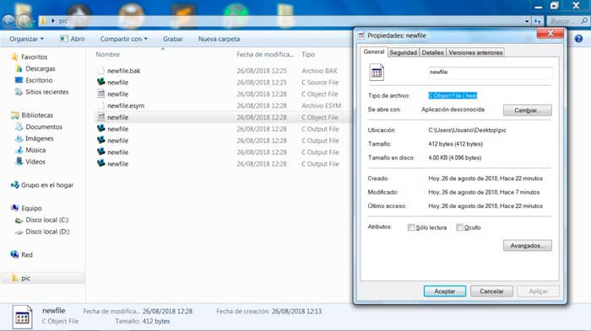Open the Organizar dropdown menu
Viewport: 591px width, 331px height.
[26, 39]
